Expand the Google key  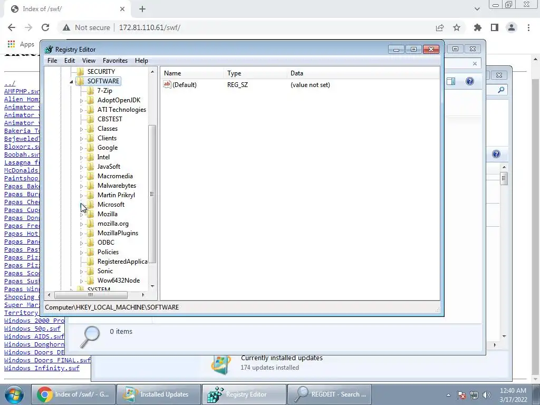[81, 148]
